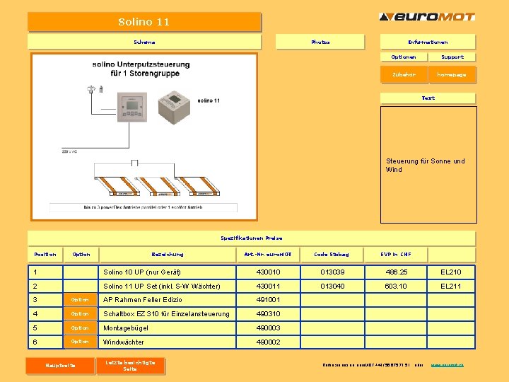This screenshot has width=509, height=382.
Task: Click the Bezeichnung column header
Action: point(168,255)
